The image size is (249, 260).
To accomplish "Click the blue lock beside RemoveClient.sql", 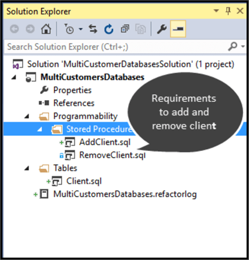I will click(x=62, y=155).
